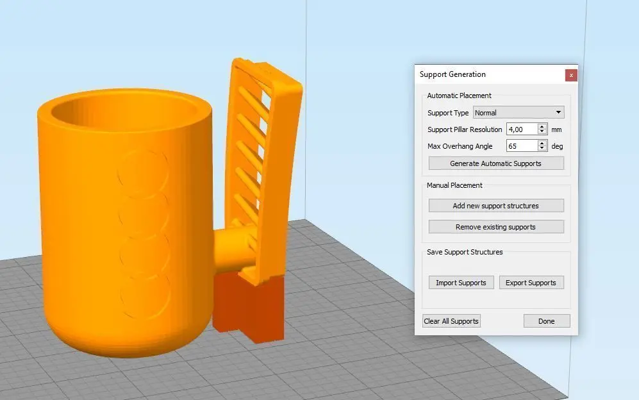
Task: Click the Support Pillar Resolution value field
Action: pyautogui.click(x=522, y=129)
